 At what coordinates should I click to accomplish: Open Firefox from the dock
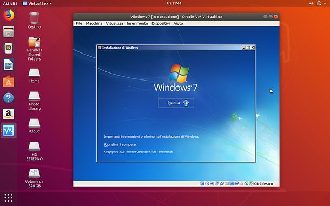tap(9, 15)
